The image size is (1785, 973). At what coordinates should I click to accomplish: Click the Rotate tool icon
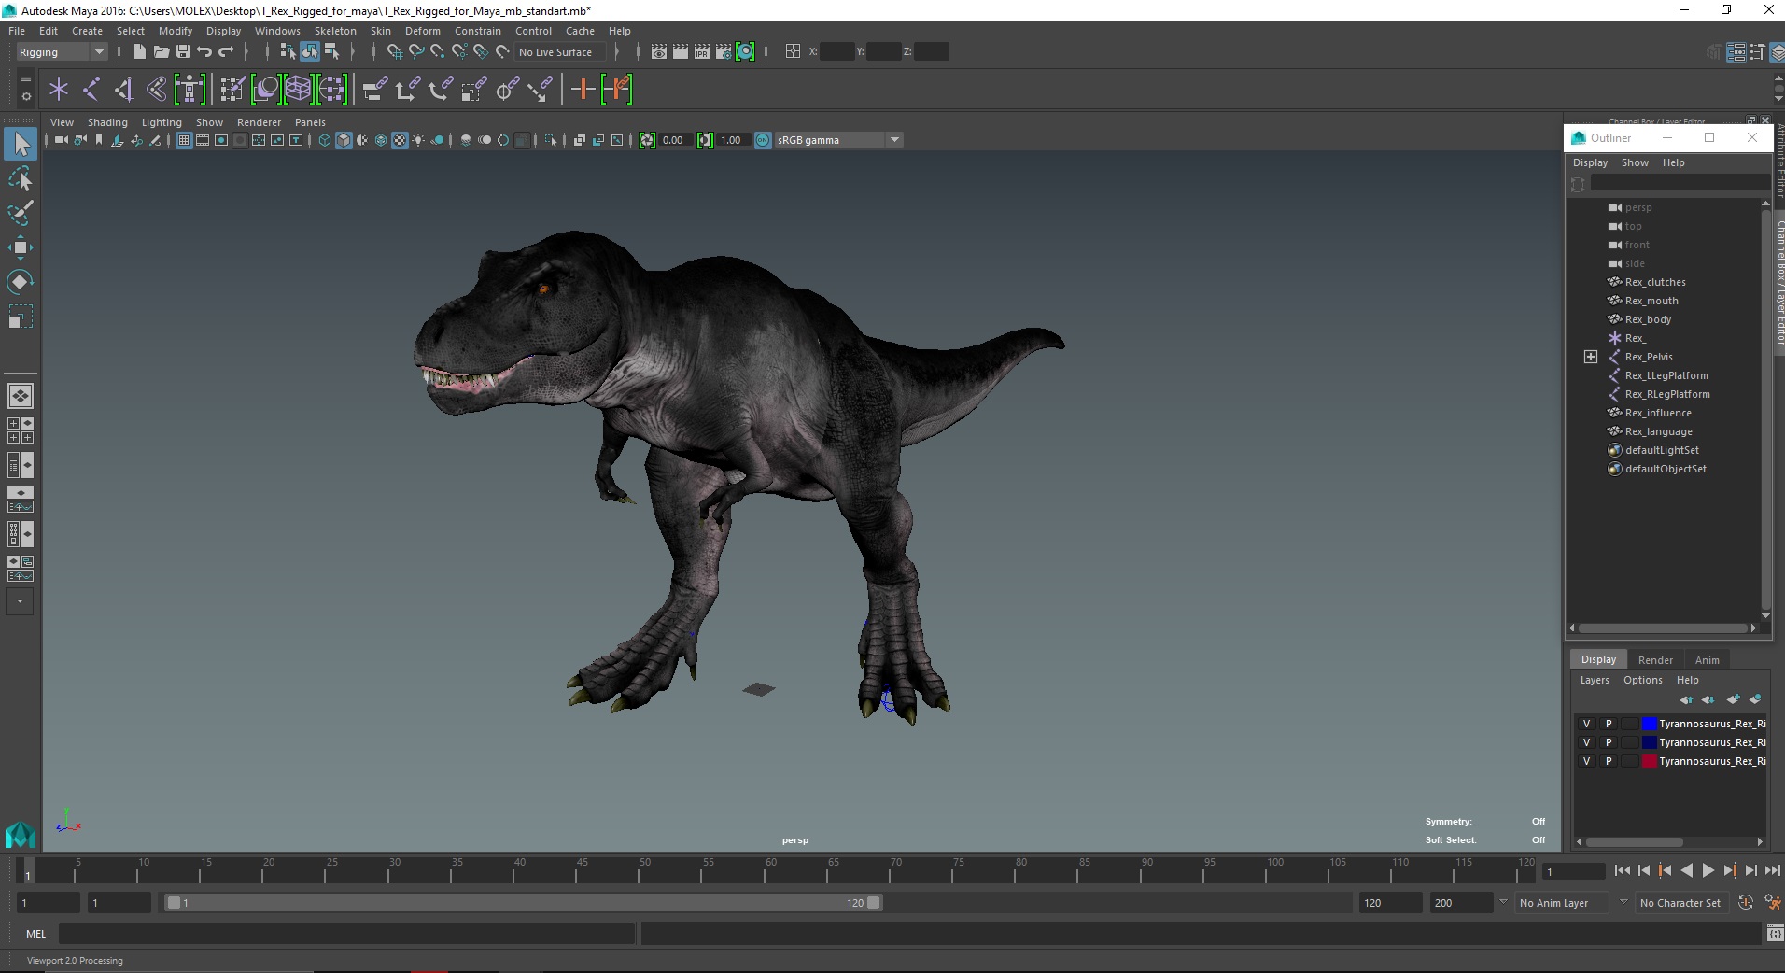[21, 282]
